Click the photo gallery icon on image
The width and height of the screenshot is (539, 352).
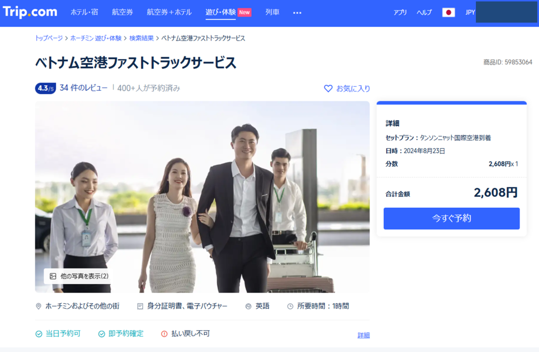[53, 276]
